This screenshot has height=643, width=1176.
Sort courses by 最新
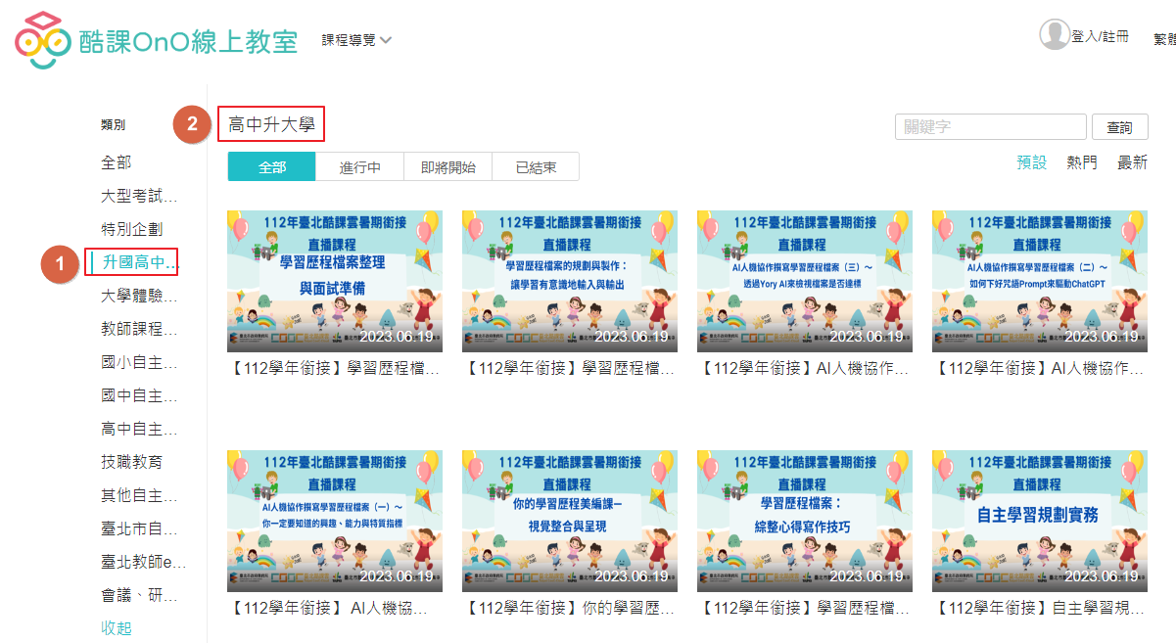1132,162
